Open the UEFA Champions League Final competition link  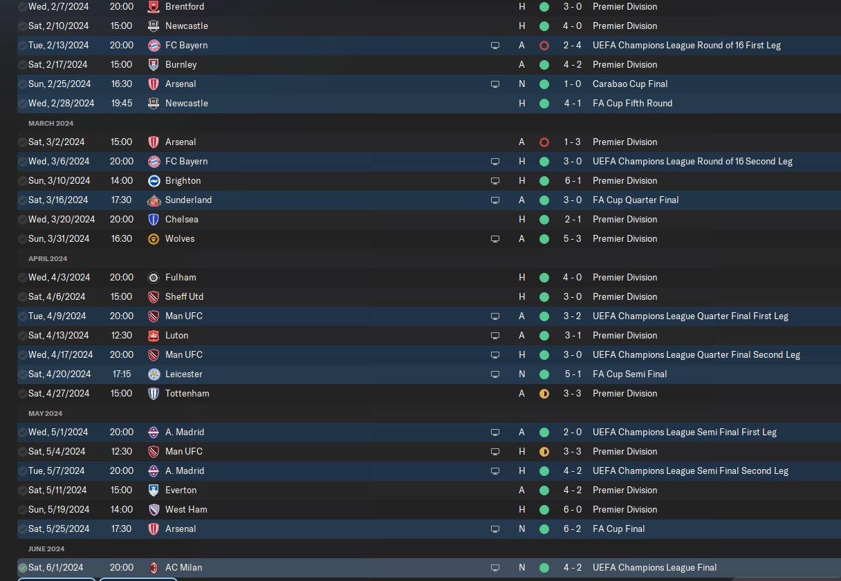[654, 567]
